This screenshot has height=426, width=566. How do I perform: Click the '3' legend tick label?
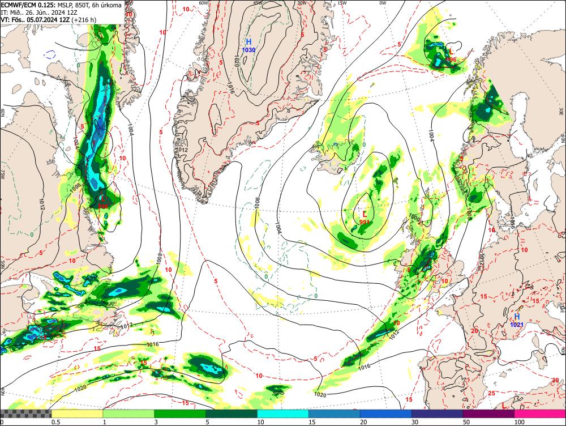[156, 422]
